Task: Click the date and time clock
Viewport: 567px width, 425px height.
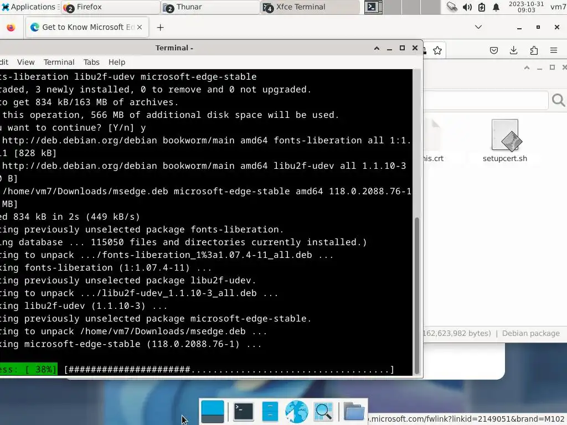Action: pos(526,7)
